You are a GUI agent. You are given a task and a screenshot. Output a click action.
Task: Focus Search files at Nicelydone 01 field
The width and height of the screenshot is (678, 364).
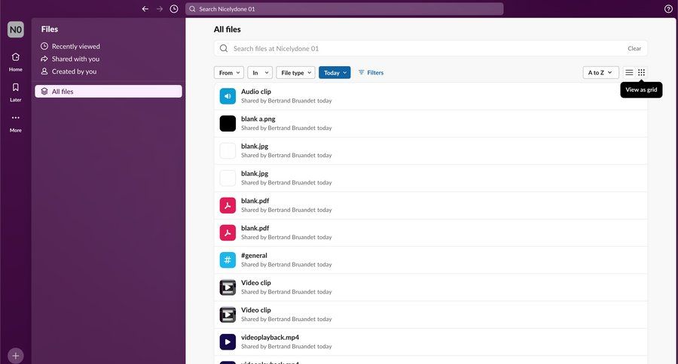430,48
